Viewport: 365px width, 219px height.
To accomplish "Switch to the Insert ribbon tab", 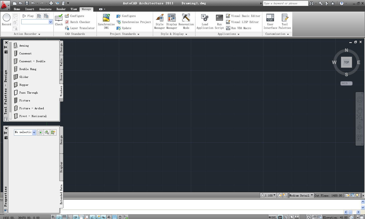I will pos(30,9).
